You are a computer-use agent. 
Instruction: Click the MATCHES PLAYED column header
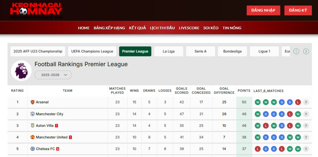[x=117, y=91]
